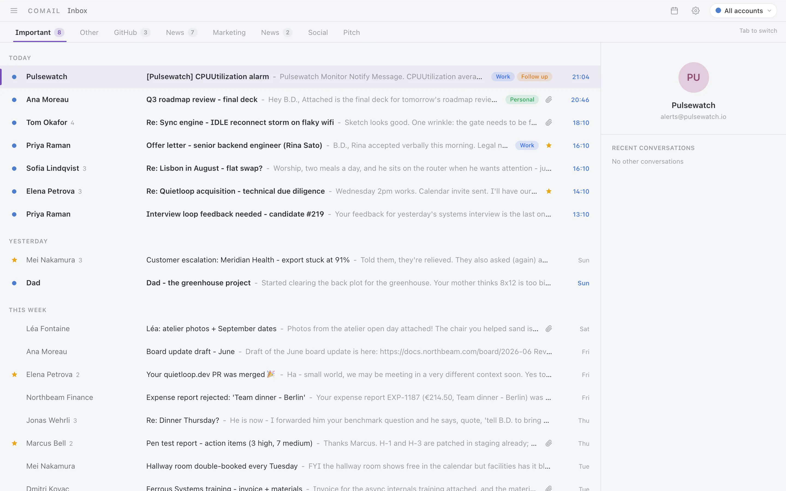This screenshot has width=786, height=491.
Task: Click alerts@pulsewatch.io email address
Action: pos(693,116)
